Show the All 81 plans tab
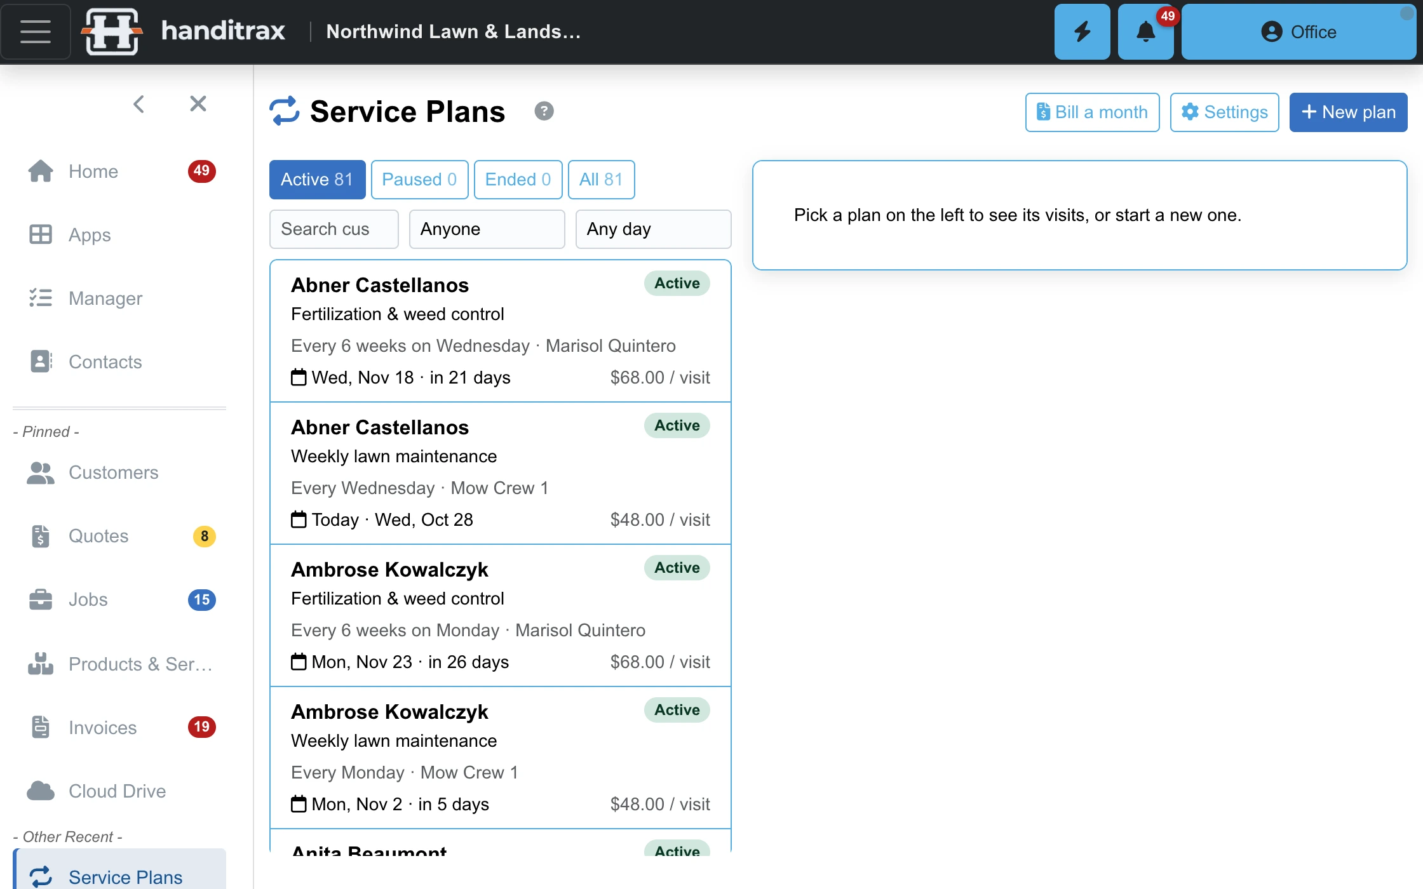This screenshot has width=1423, height=889. coord(601,180)
